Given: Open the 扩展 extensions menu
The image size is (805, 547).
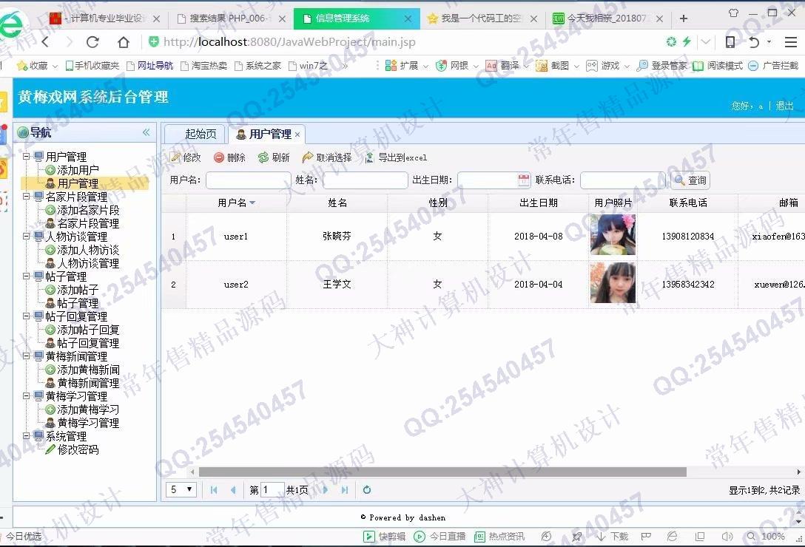Looking at the screenshot, I should [x=407, y=66].
